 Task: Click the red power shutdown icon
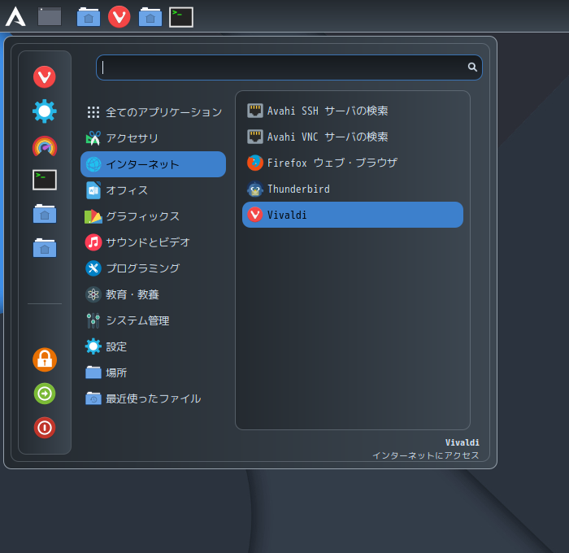pos(45,428)
